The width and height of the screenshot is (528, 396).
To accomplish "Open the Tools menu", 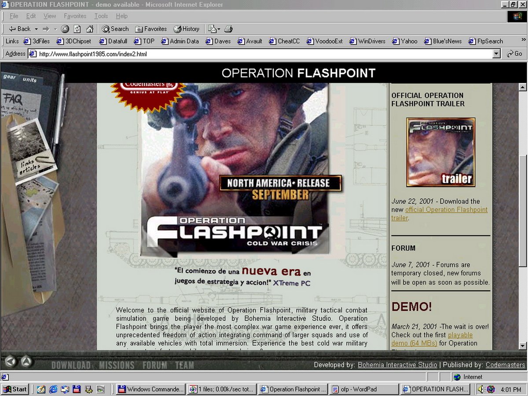I will (x=101, y=16).
